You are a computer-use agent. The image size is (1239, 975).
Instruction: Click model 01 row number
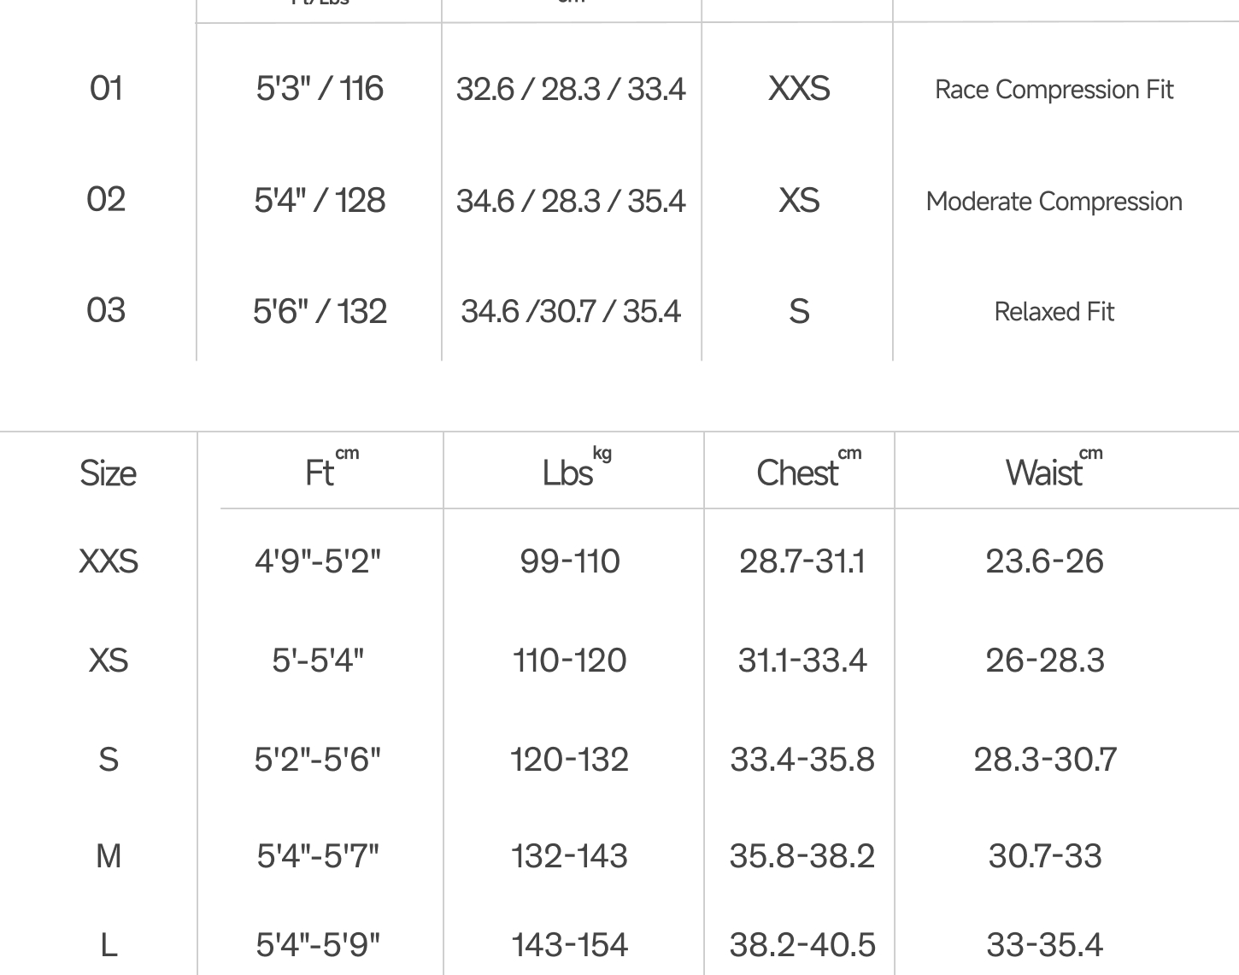[x=106, y=89]
